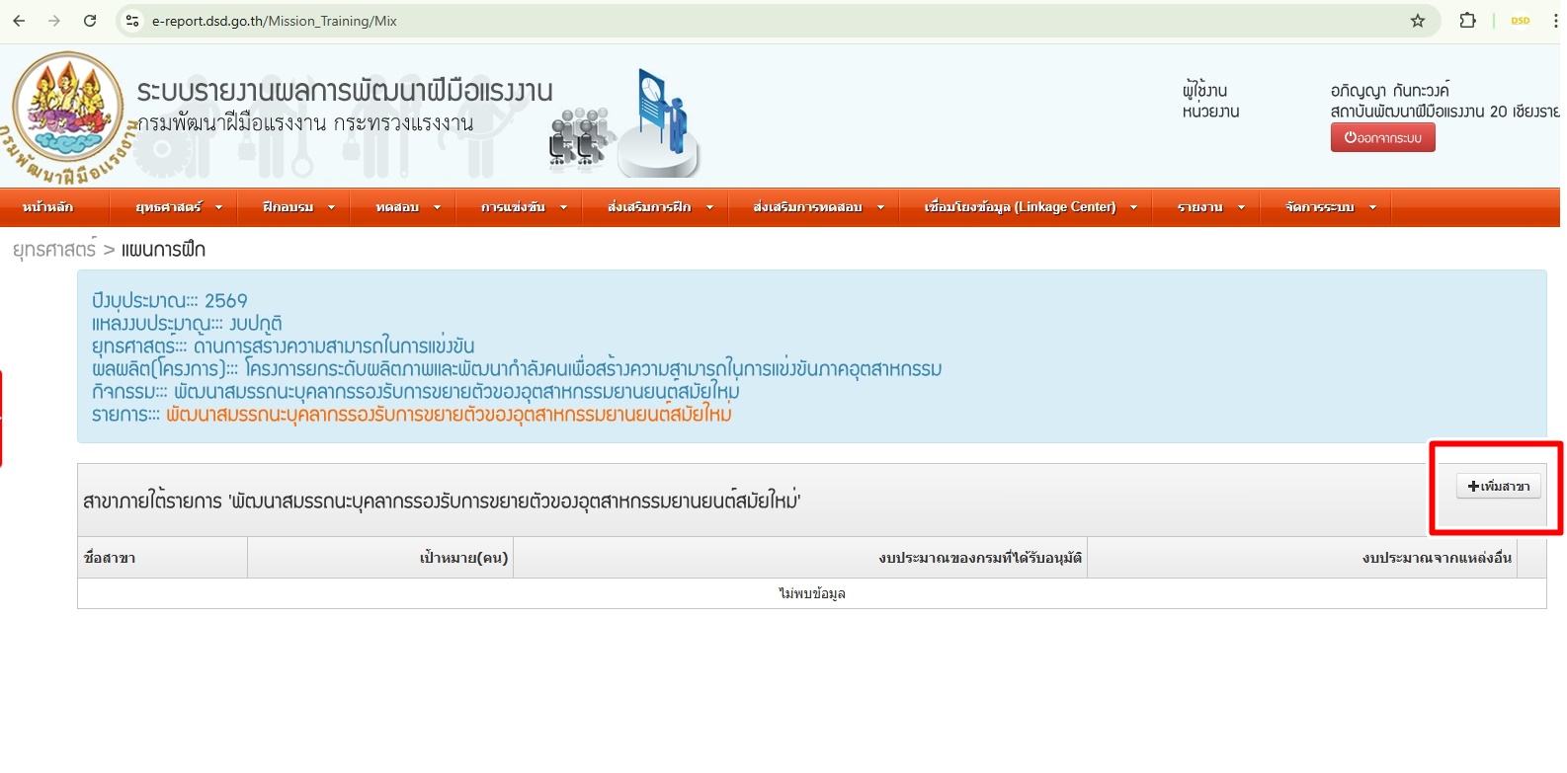This screenshot has height=773, width=1567.
Task: Bookmark this page with the star icon
Action: (1418, 21)
